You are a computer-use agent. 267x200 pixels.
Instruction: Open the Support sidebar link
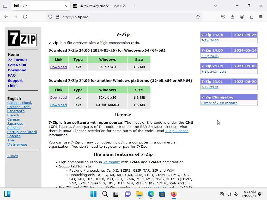[15, 81]
